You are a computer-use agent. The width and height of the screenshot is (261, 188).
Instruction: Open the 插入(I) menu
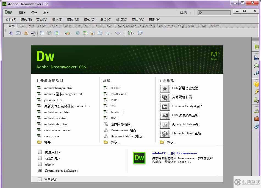click(x=57, y=19)
